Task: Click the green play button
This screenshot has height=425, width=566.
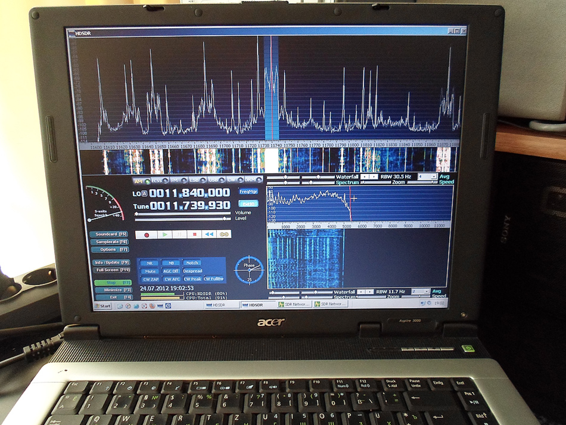Action: (165, 235)
